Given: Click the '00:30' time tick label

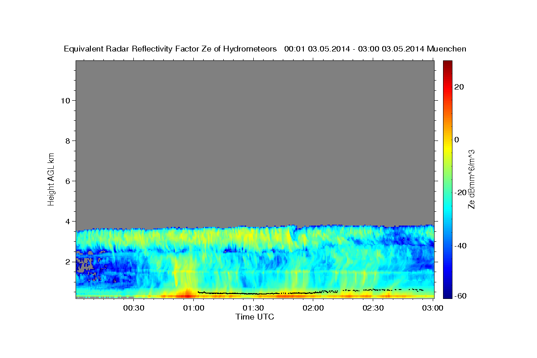Looking at the screenshot, I should [x=133, y=308].
